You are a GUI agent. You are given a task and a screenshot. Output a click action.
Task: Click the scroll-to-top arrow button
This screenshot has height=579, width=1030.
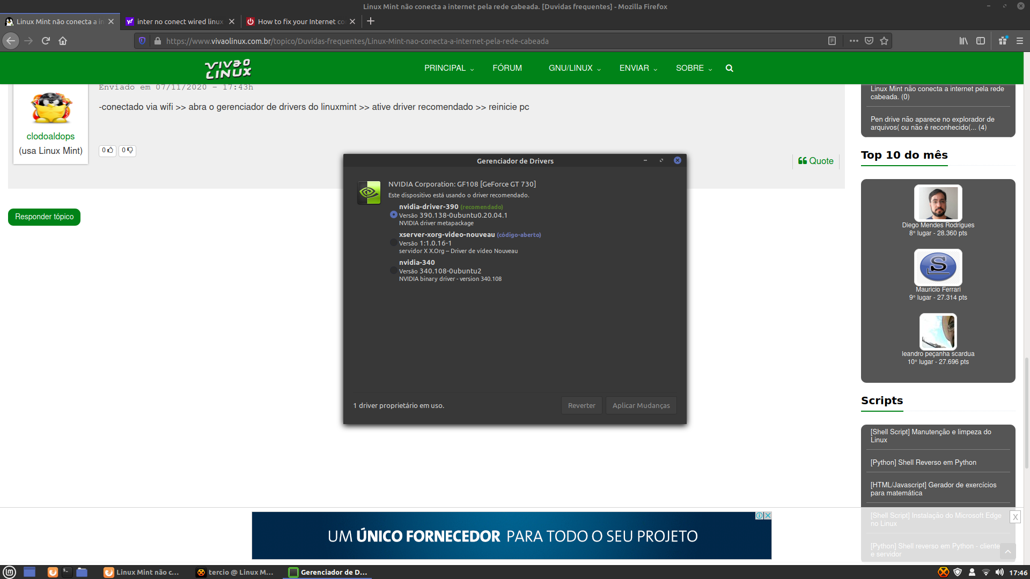click(1007, 552)
